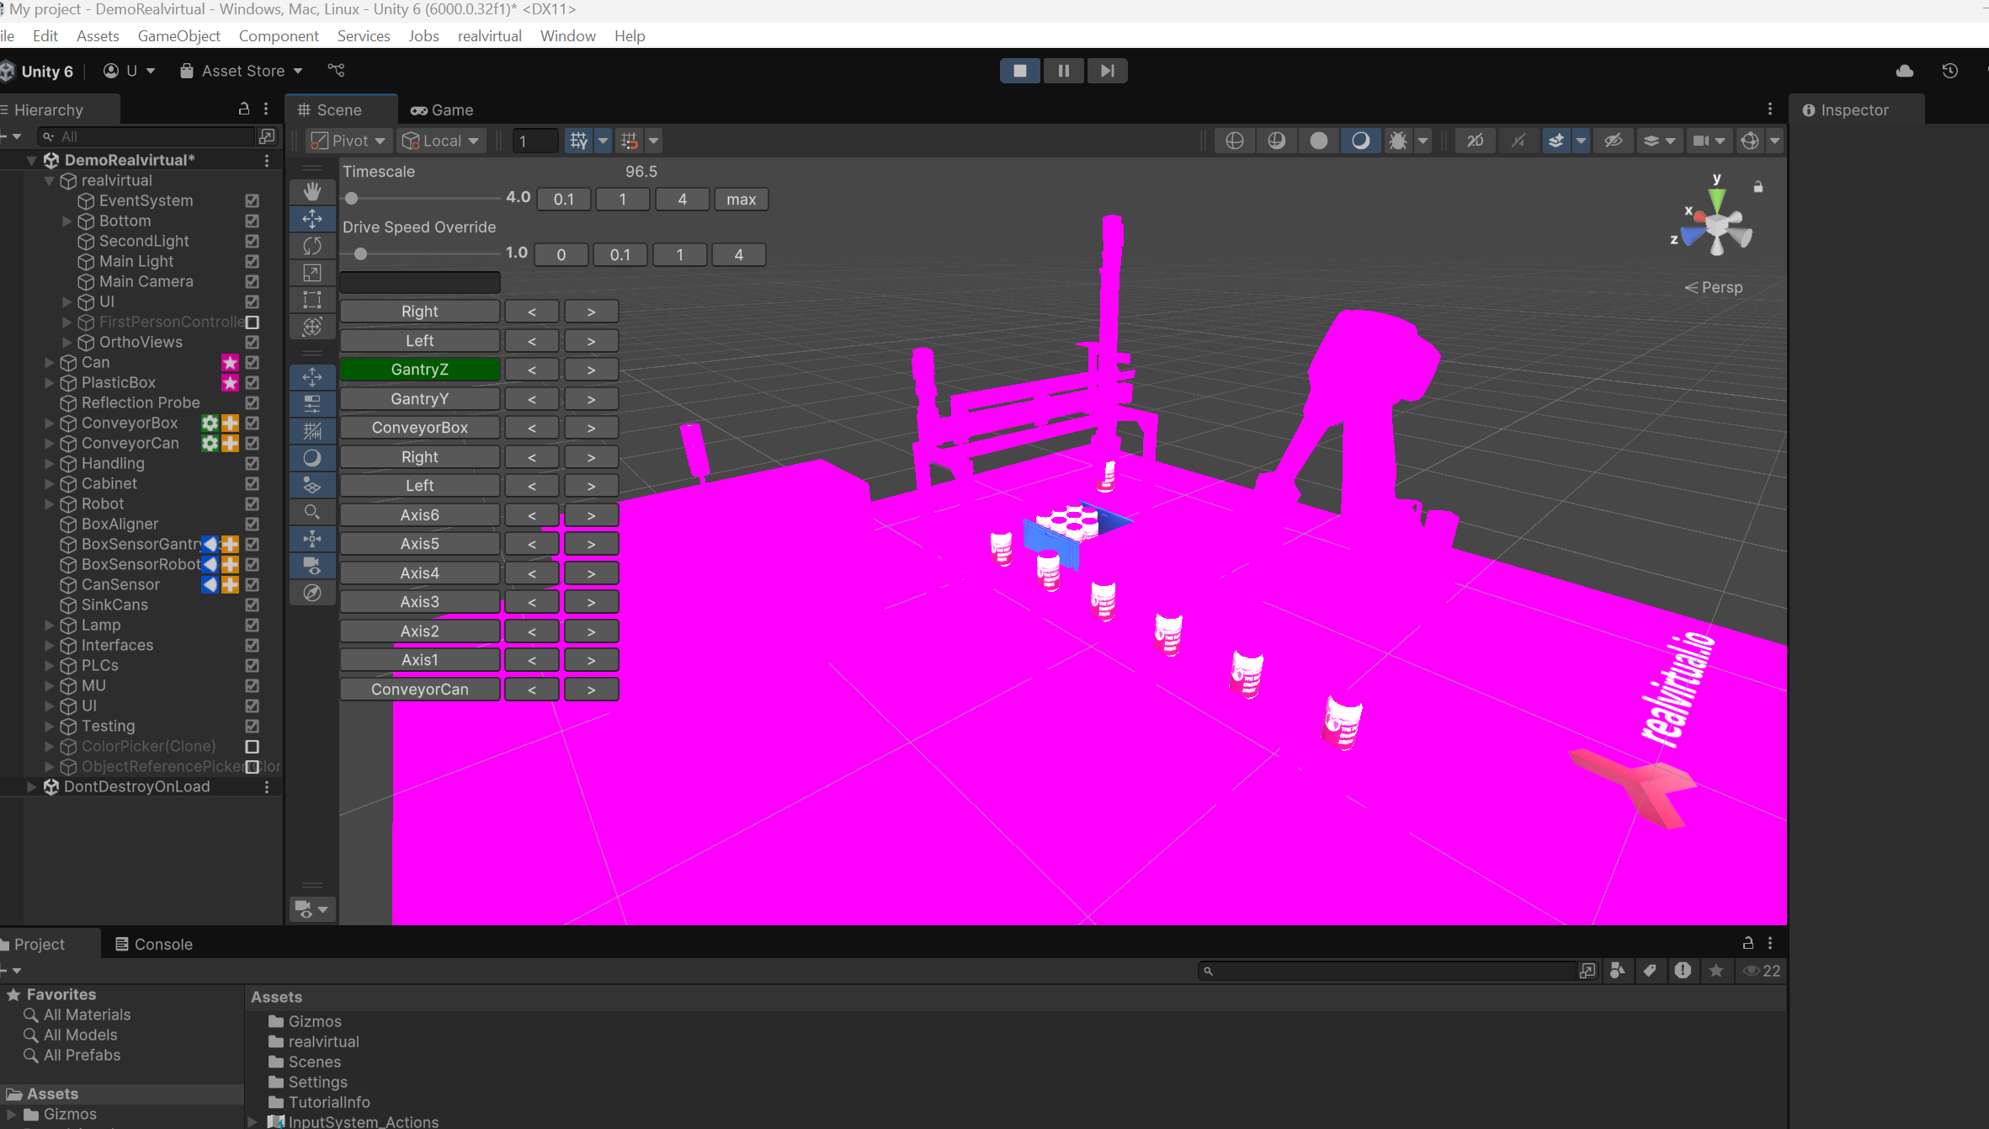Screen dimensions: 1989x1129
Task: Open the Window menu
Action: 567,35
